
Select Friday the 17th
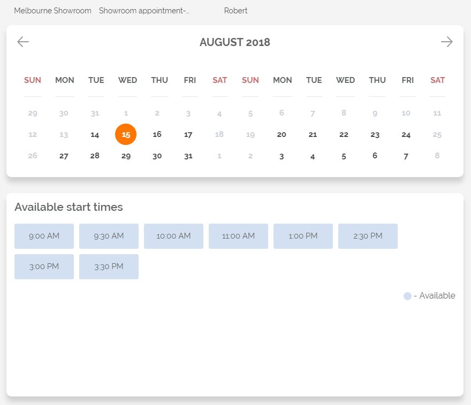tap(188, 135)
